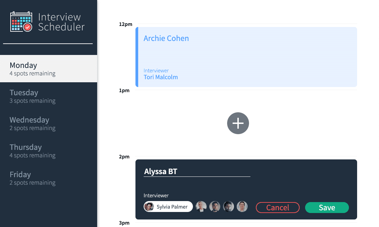Select the Sylvia Palmer interviewer pill
This screenshot has height=227, width=379.
pos(168,207)
